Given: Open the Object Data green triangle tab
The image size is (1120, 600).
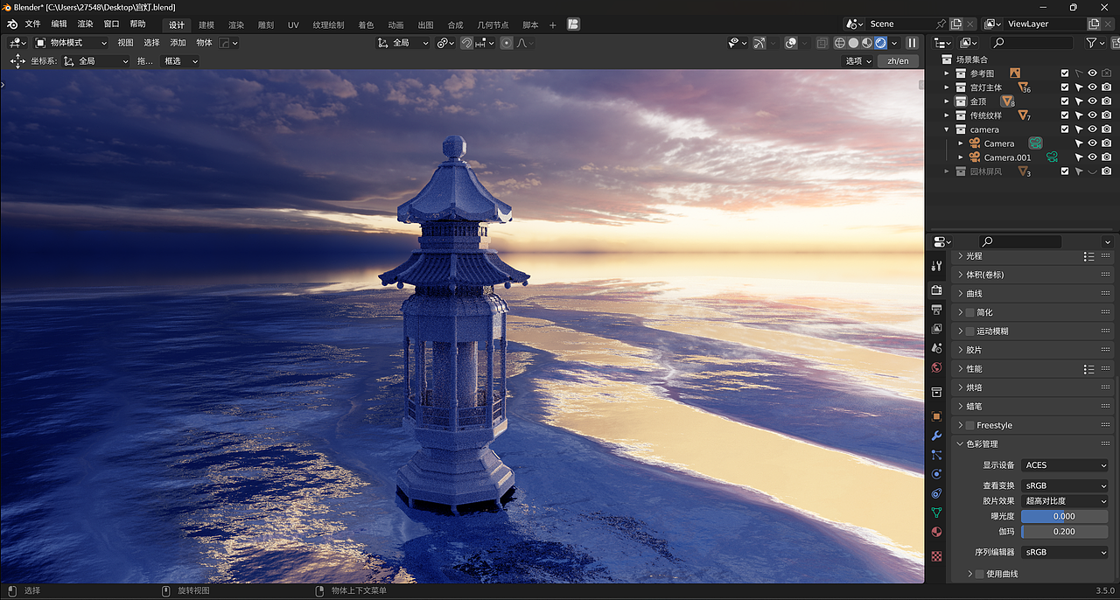Looking at the screenshot, I should tap(936, 513).
